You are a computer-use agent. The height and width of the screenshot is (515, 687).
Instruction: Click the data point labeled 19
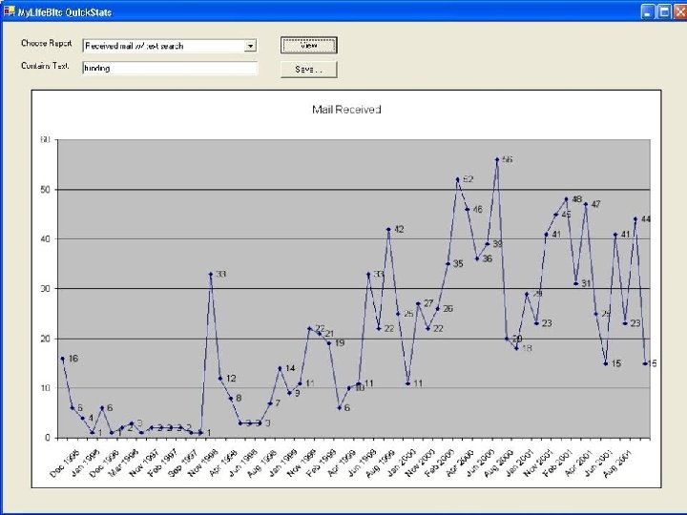pyautogui.click(x=329, y=343)
